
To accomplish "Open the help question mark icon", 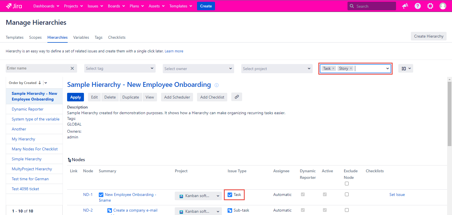I will 417,6.
